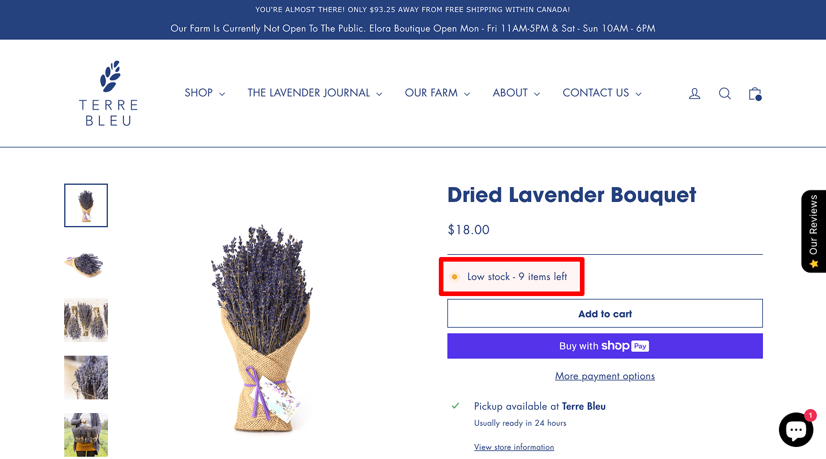Open the Our Reviews side tab
This screenshot has width=826, height=459.
[813, 231]
